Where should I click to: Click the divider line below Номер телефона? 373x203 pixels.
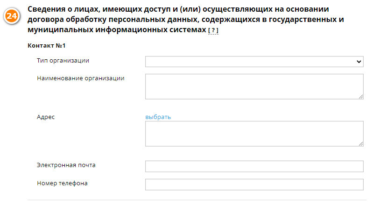197,200
